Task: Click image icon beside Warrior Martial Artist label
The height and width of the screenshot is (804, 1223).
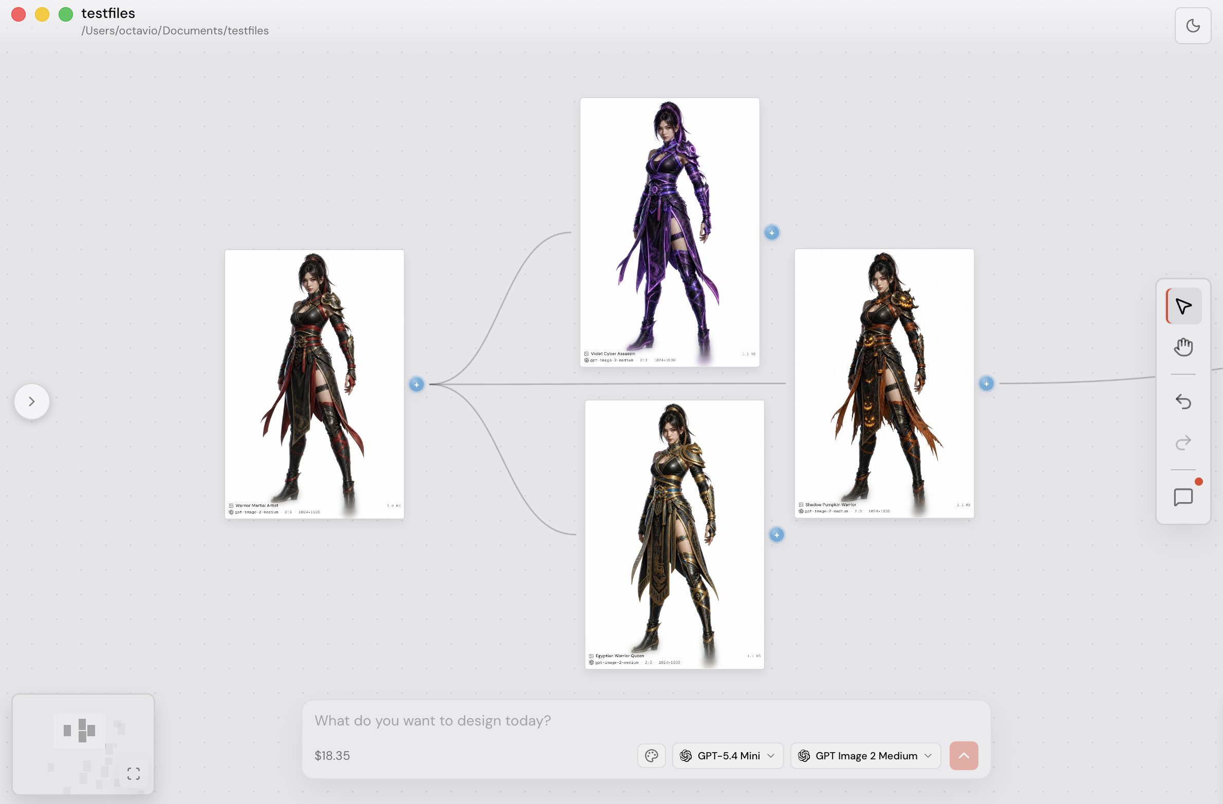Action: click(231, 506)
